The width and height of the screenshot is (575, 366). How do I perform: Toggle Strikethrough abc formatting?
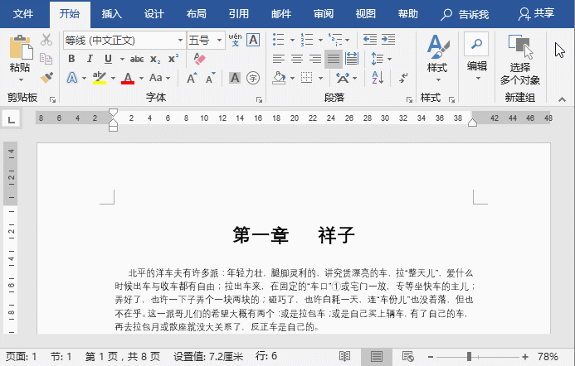pos(137,59)
